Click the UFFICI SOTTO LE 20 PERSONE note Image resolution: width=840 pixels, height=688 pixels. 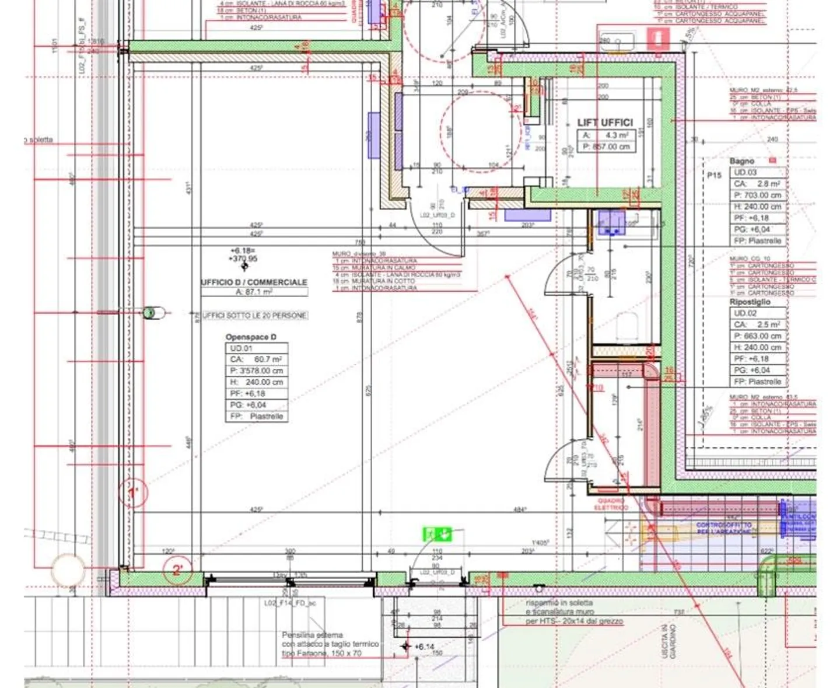point(254,315)
